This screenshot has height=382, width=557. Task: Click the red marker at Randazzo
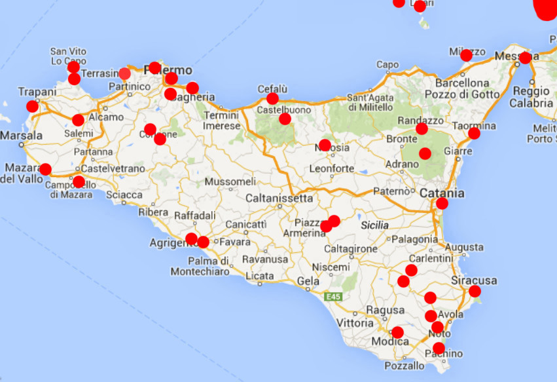click(422, 128)
